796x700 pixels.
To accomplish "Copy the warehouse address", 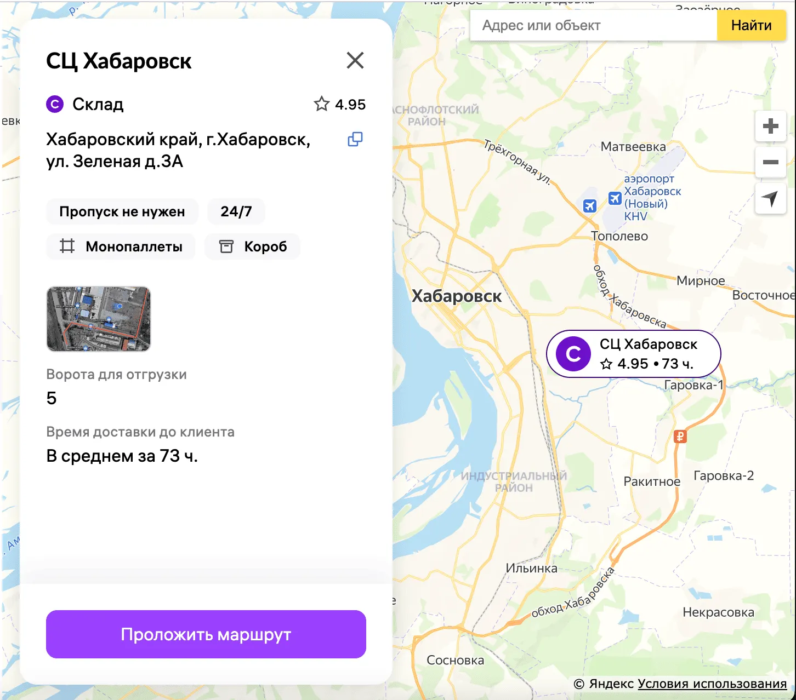I will pos(355,139).
